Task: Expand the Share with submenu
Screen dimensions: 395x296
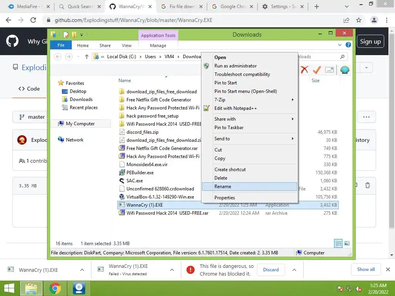Action: pyautogui.click(x=250, y=119)
